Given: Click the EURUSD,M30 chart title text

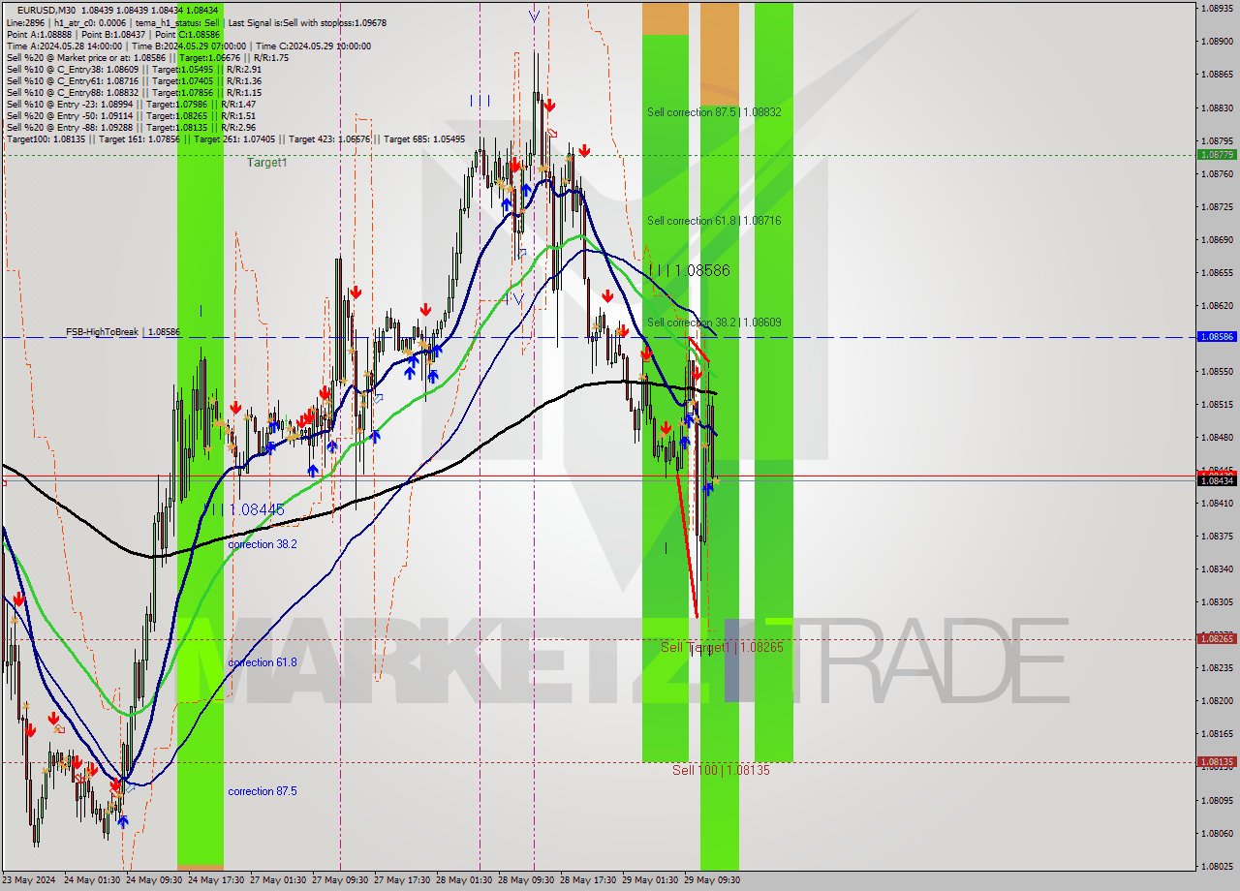Looking at the screenshot, I should pyautogui.click(x=46, y=10).
